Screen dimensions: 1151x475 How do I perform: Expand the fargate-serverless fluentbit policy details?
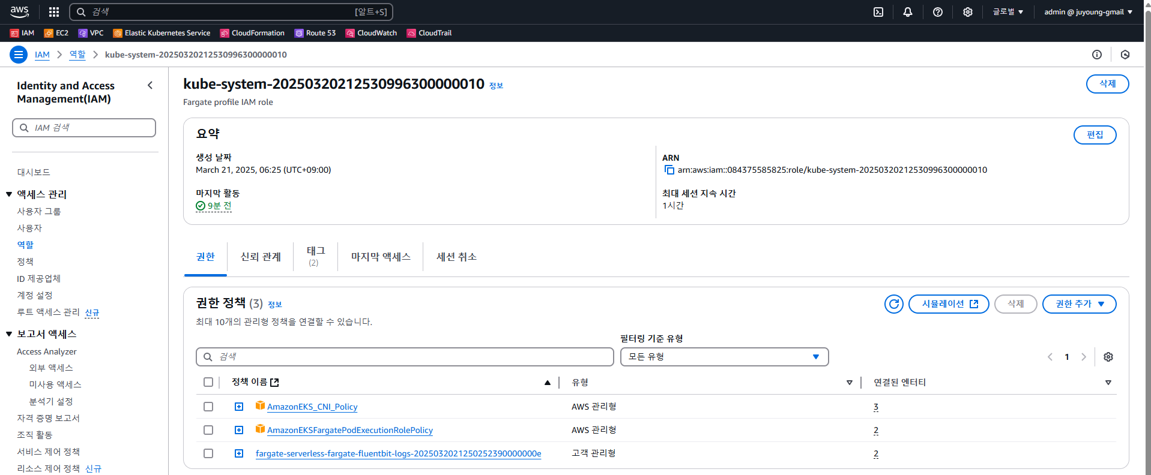(239, 453)
